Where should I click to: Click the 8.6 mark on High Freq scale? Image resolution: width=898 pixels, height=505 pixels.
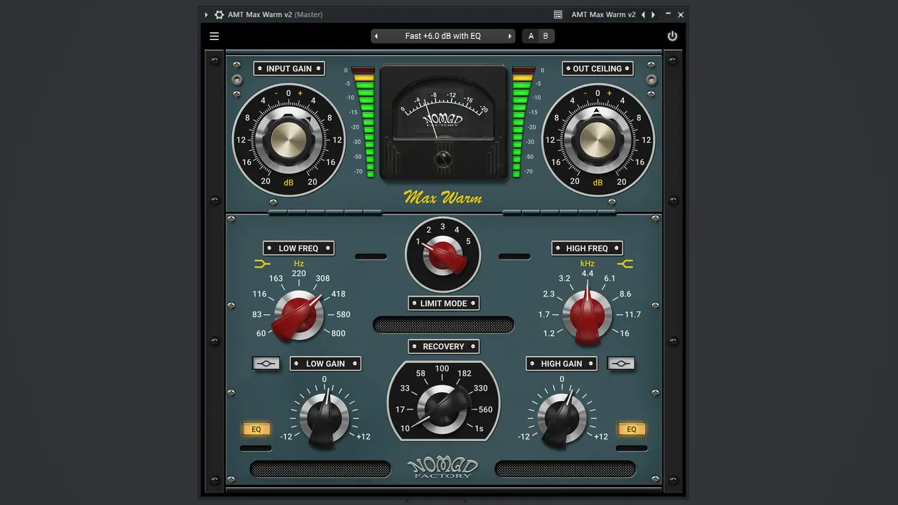click(x=625, y=294)
